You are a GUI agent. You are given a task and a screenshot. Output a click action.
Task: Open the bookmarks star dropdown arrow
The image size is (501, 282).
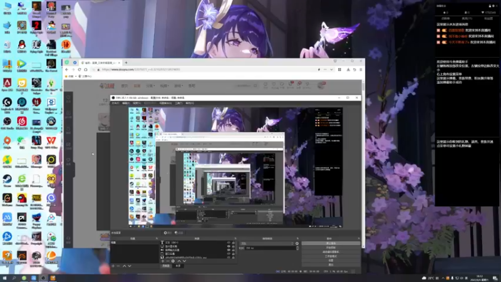(x=76, y=76)
